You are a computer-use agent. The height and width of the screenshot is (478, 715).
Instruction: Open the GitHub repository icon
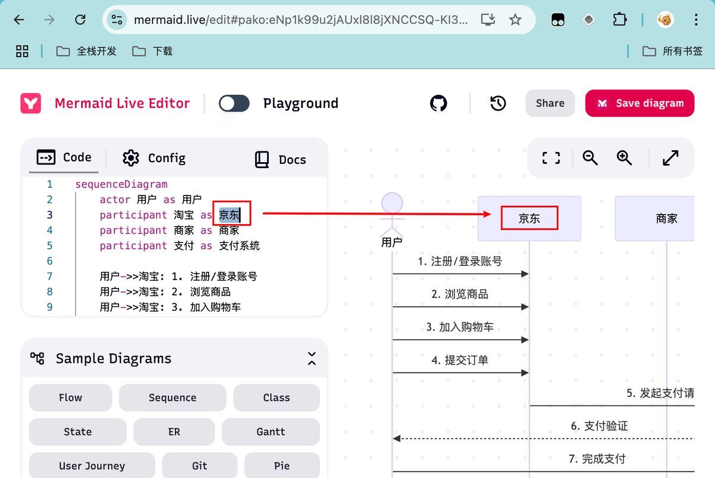pyautogui.click(x=439, y=103)
